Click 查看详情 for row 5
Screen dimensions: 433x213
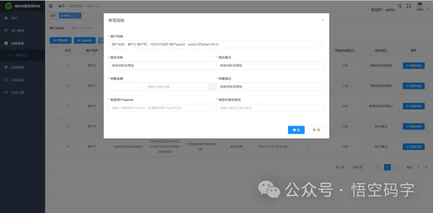pyautogui.click(x=414, y=147)
